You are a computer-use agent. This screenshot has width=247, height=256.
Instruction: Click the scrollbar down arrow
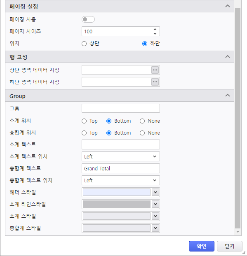[x=238, y=232]
